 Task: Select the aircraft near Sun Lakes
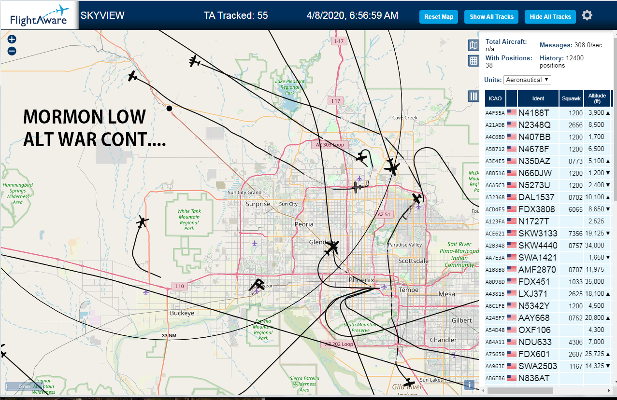[409, 383]
